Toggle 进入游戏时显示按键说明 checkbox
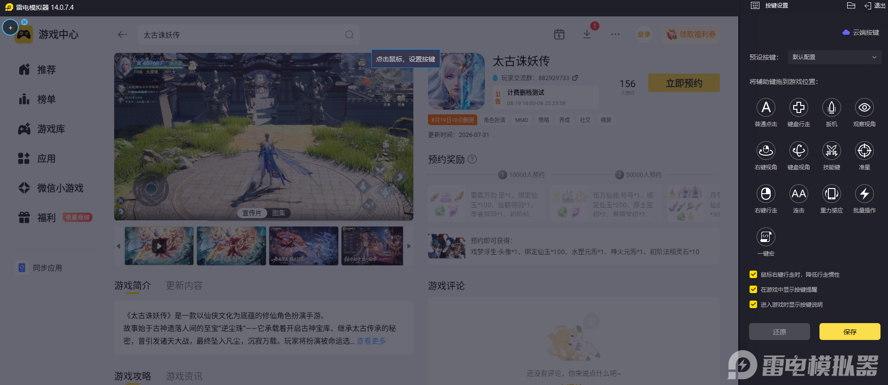The height and width of the screenshot is (385, 888). click(753, 304)
